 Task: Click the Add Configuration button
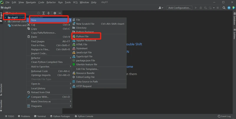click(x=179, y=8)
